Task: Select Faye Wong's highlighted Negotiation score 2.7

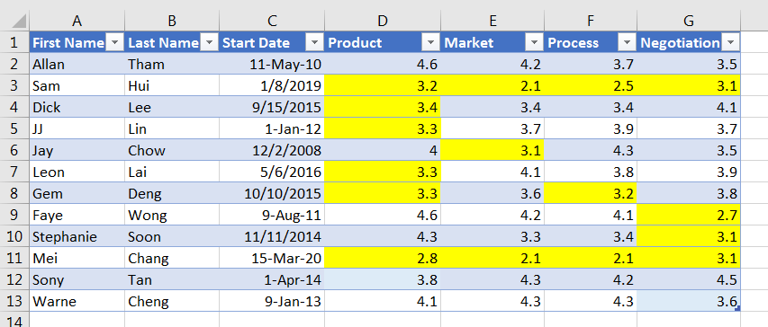Action: pyautogui.click(x=689, y=215)
